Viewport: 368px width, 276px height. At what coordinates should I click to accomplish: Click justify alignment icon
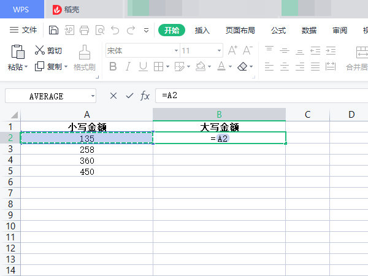coord(315,67)
